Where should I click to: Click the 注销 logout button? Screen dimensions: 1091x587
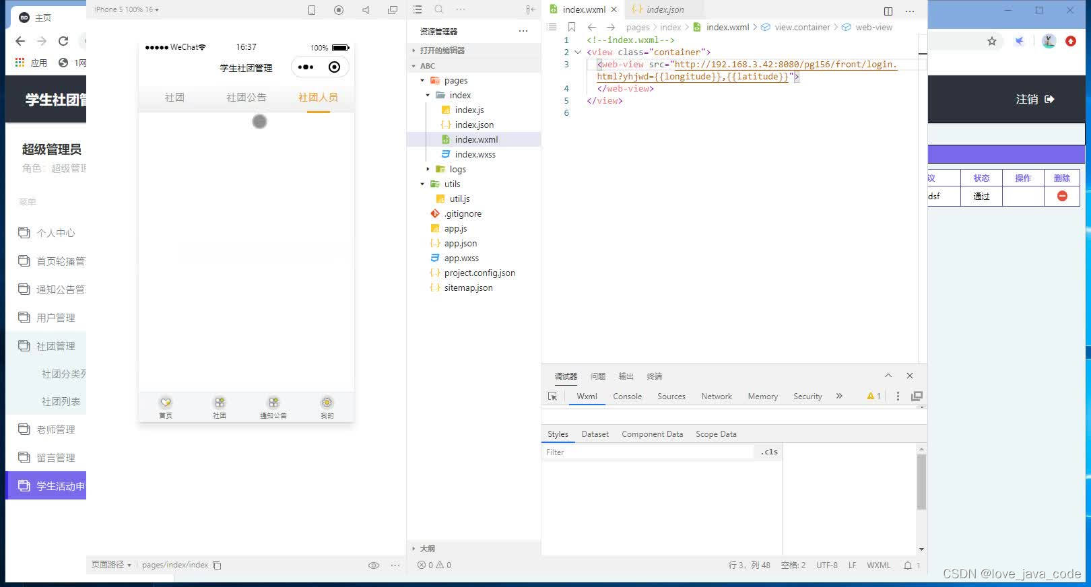tap(1034, 99)
